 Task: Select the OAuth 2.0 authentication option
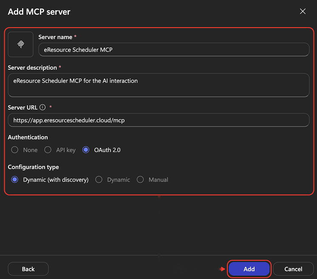86,150
